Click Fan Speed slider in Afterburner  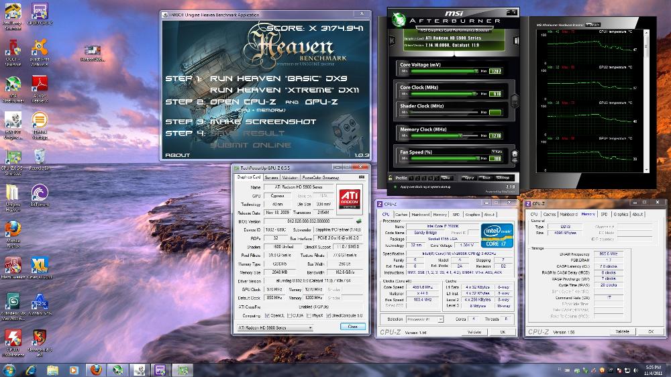tap(444, 158)
